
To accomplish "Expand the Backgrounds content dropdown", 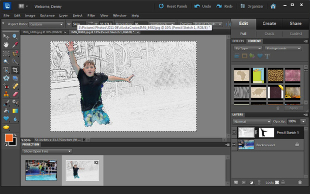I will (283, 48).
